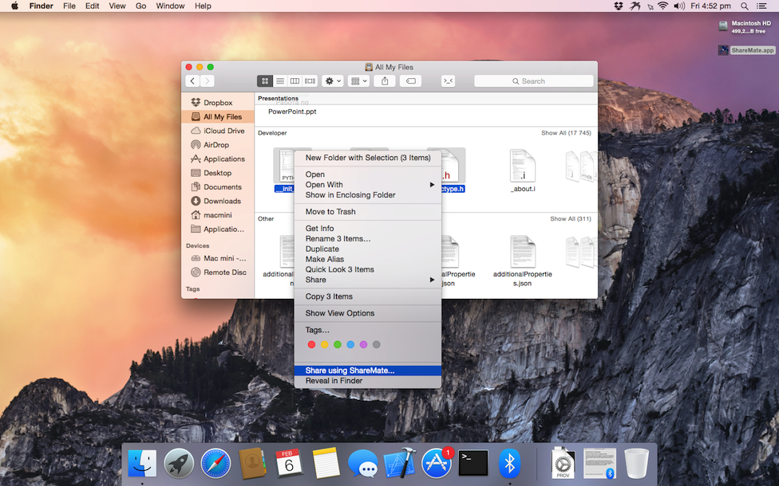Select Remote Disc under Devices

click(x=218, y=272)
